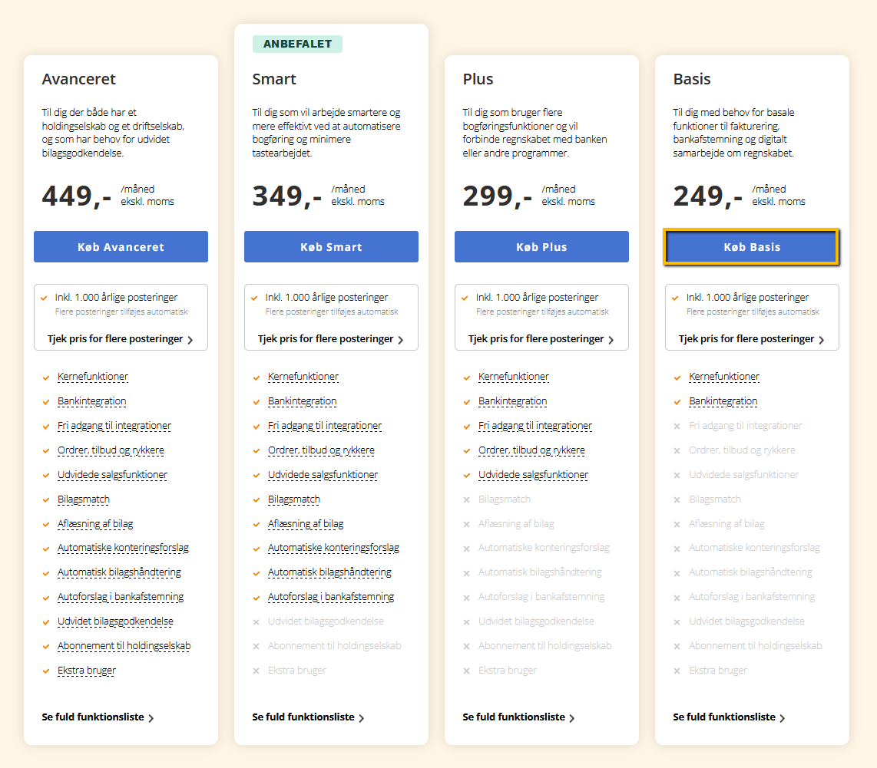Select the Køb Basis button
Screen dimensions: 877x768
coord(752,247)
